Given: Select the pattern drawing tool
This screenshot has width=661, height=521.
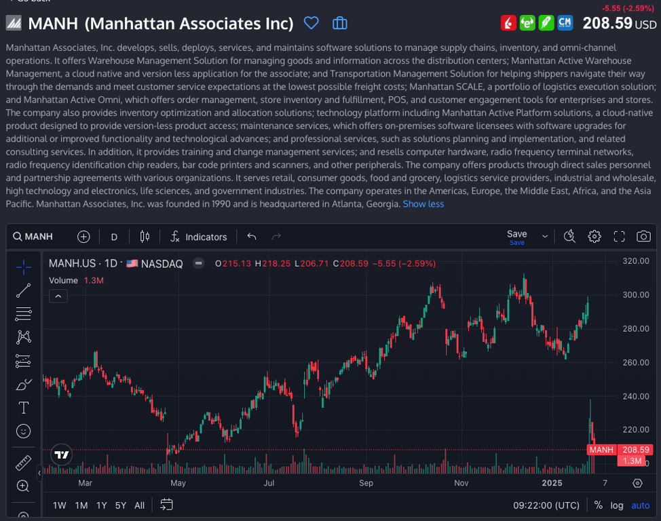Looking at the screenshot, I should (24, 337).
